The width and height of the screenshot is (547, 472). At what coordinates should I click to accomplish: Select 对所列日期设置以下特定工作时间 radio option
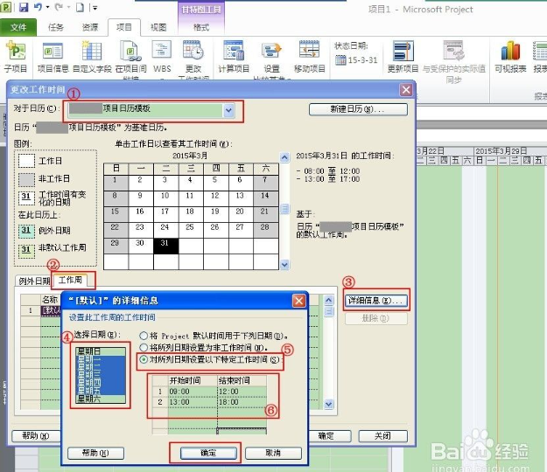pyautogui.click(x=144, y=359)
